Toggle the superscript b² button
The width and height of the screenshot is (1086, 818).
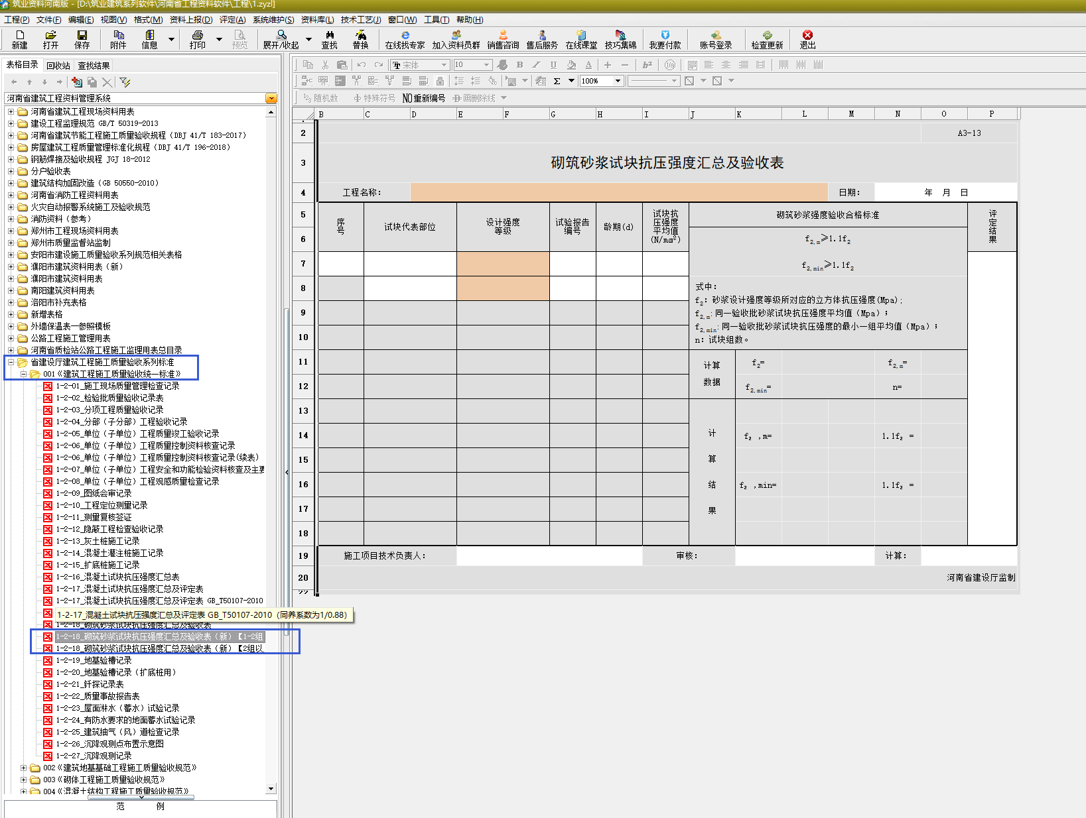pos(647,64)
